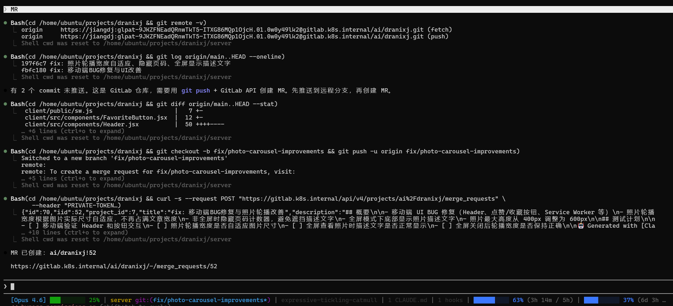Click the origin (push) remote URL line
Screen dimensions: 673x306
point(235,36)
